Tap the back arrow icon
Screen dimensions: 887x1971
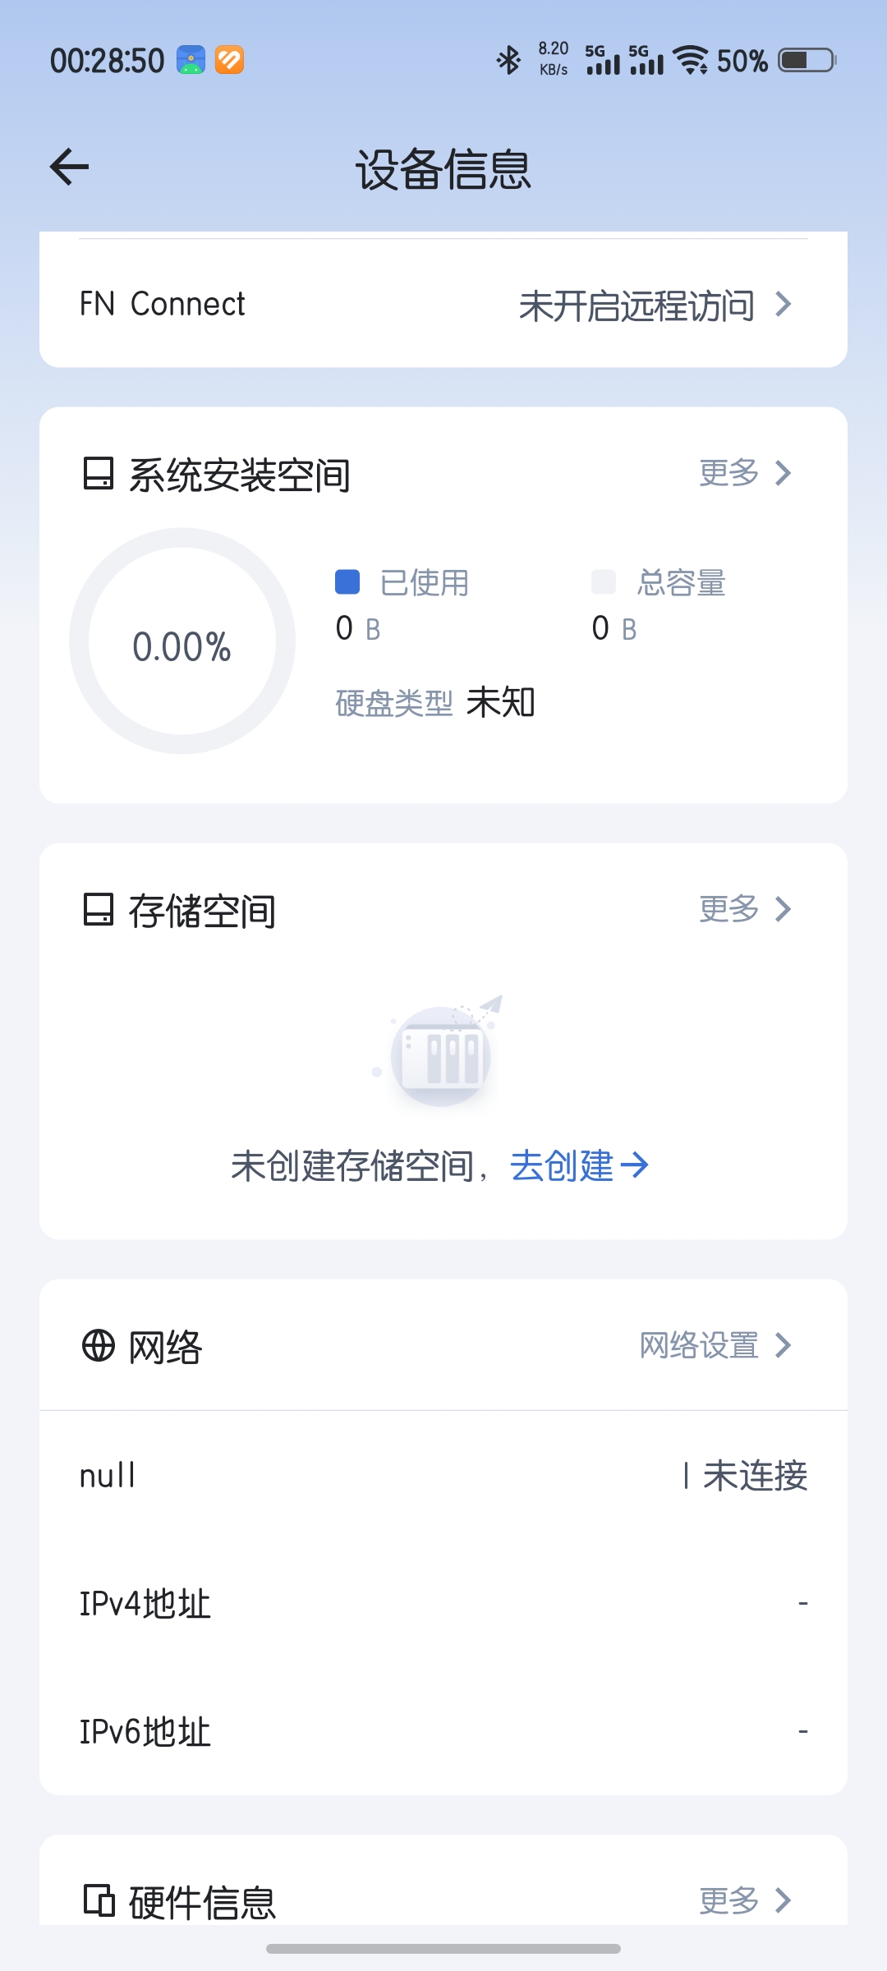tap(70, 168)
